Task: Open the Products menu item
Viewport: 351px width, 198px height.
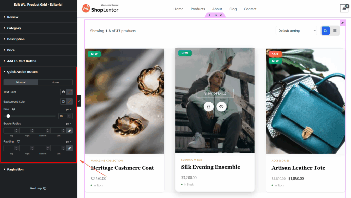Action: point(198,9)
